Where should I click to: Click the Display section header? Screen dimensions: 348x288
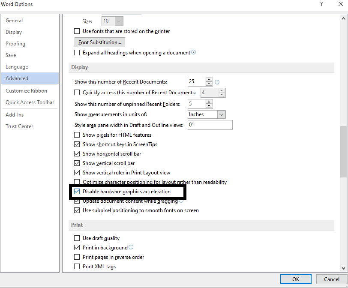click(x=201, y=67)
